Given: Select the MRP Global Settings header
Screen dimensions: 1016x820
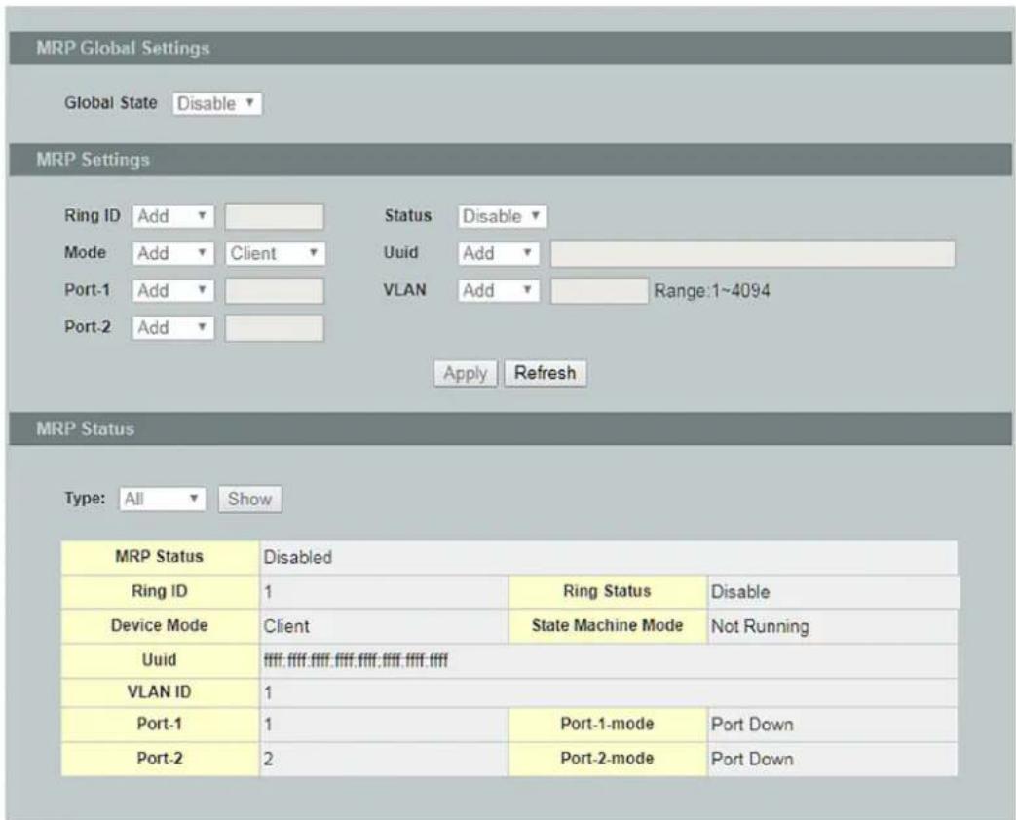Looking at the screenshot, I should (510, 48).
